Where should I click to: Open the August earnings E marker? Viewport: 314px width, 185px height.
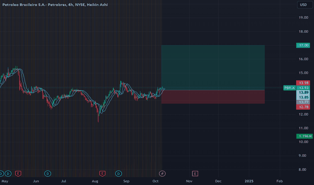click(102, 174)
